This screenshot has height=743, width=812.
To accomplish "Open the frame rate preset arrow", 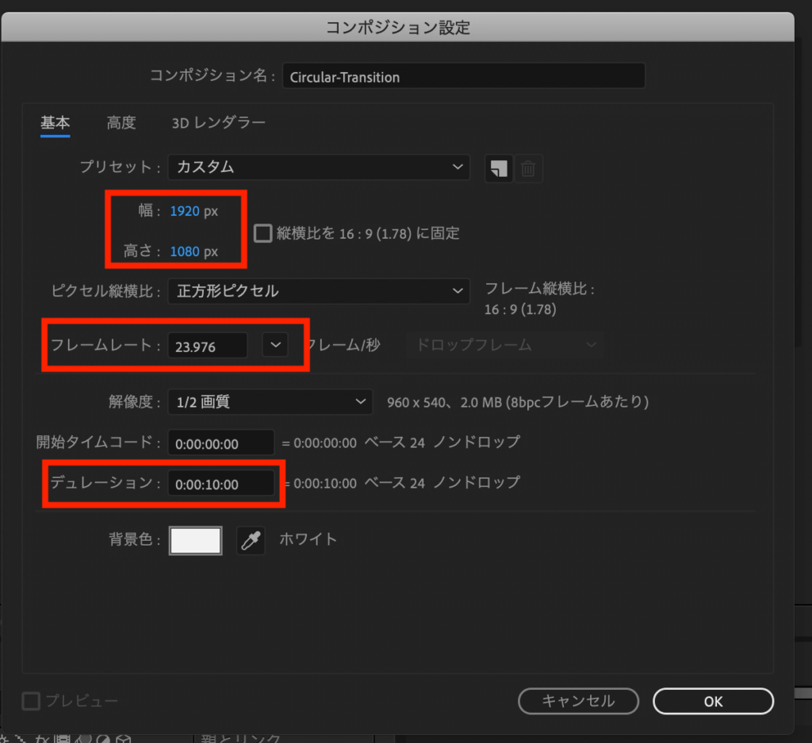I will tap(275, 345).
